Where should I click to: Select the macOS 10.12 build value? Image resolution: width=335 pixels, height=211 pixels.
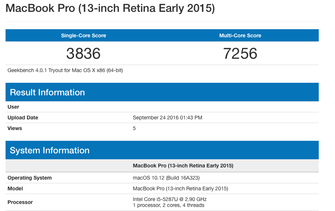pos(166,178)
